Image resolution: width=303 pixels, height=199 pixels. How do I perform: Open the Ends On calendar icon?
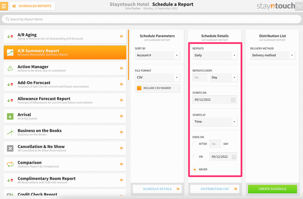point(234,157)
